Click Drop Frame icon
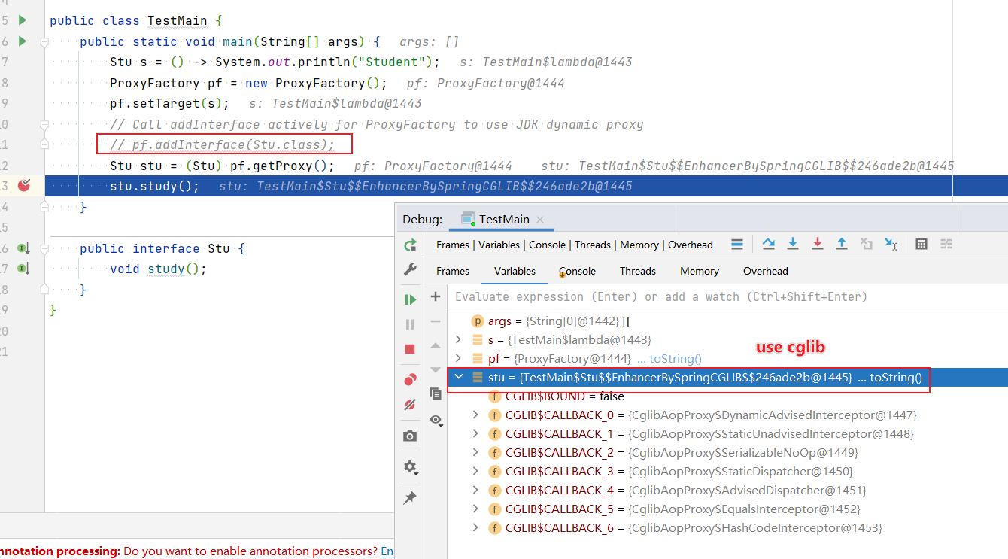The height and width of the screenshot is (559, 1008). coord(867,244)
